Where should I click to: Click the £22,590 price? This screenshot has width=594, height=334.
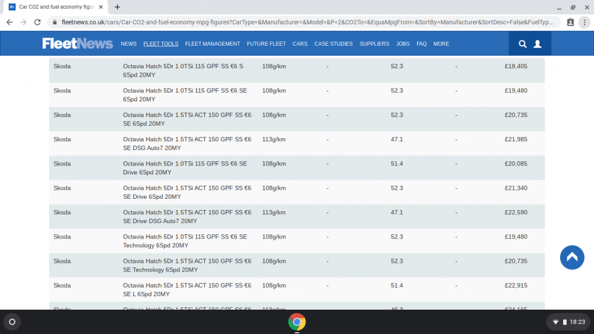(516, 212)
